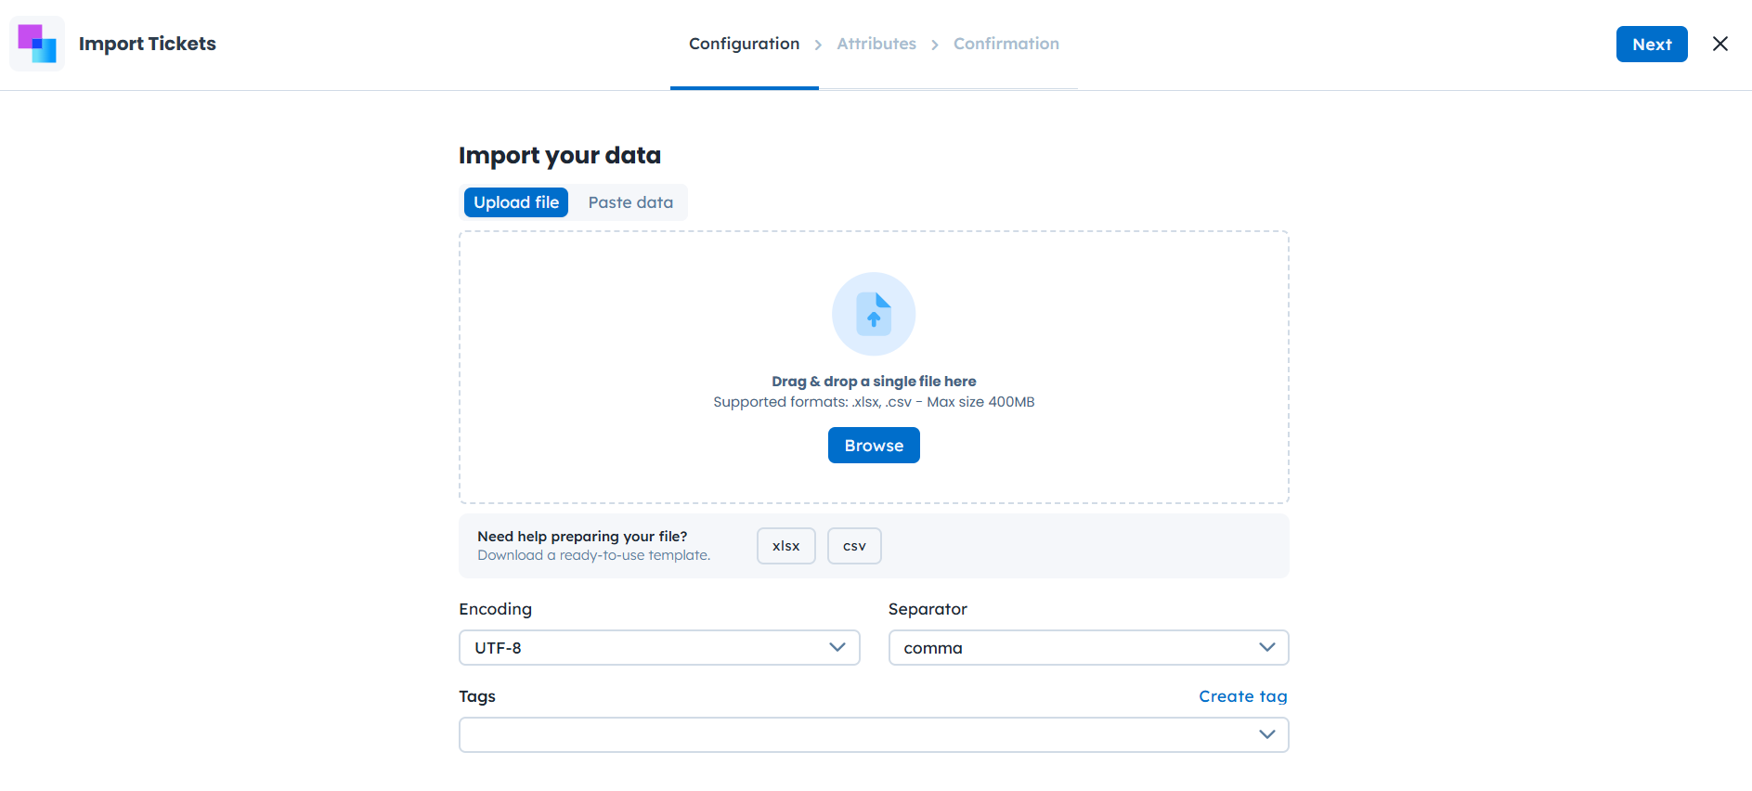Screen dimensions: 1752x791
Task: Switch to Upload file mode
Action: click(x=516, y=202)
